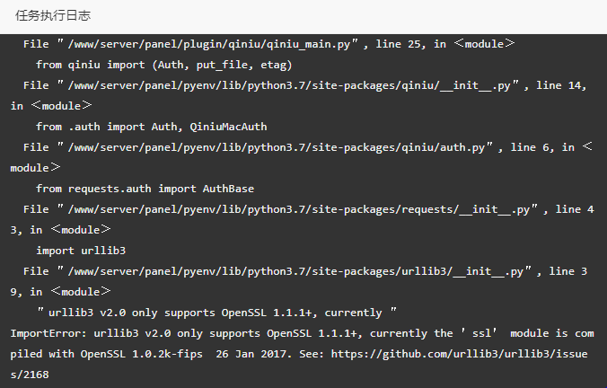
Task: Click the qiniu_main.py file path line
Action: click(x=209, y=44)
